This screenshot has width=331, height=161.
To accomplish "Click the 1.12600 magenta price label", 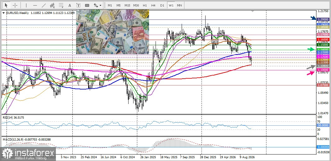I will point(323,57).
